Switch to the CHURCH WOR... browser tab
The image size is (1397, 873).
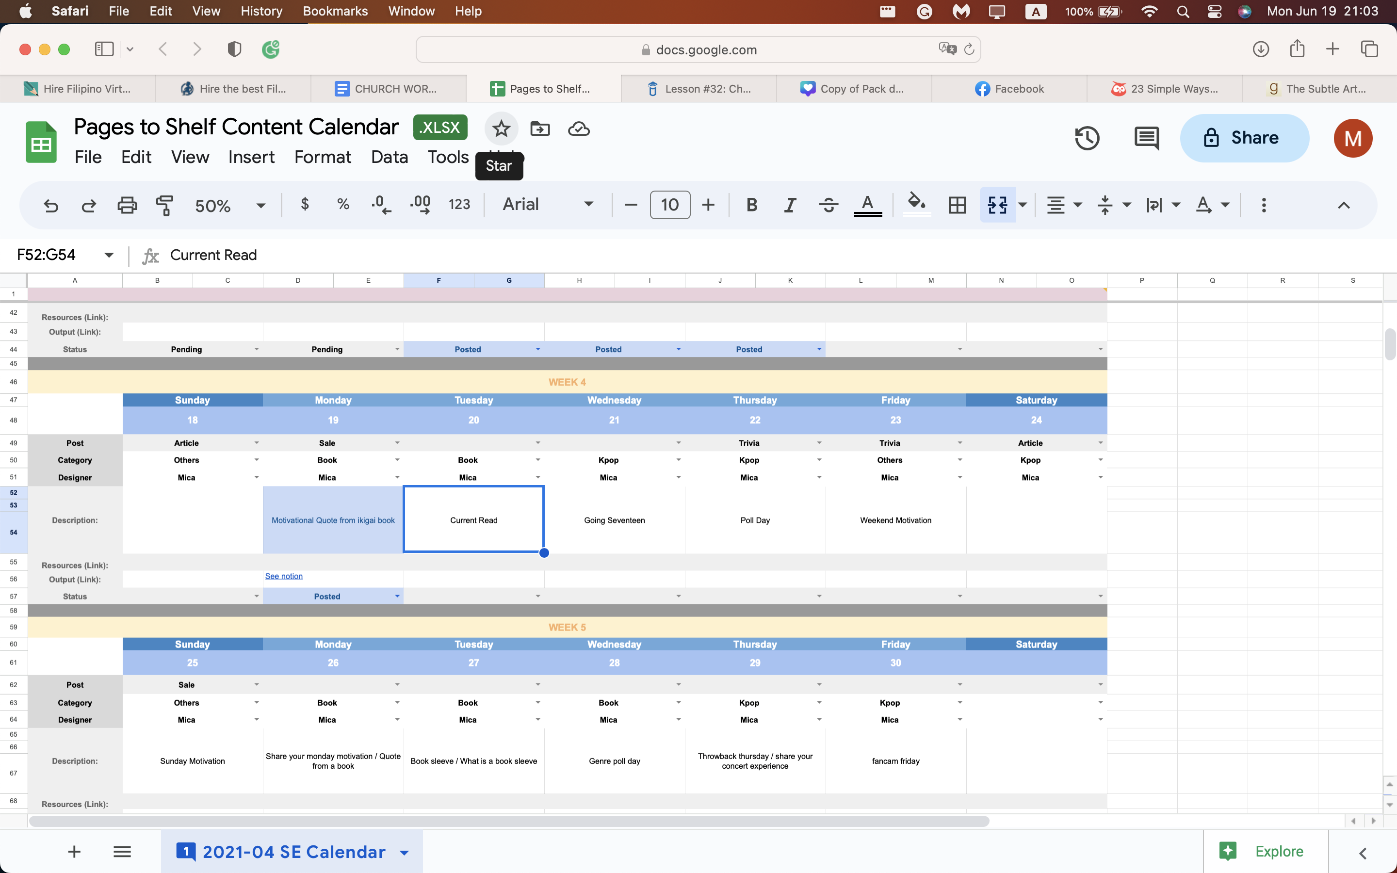point(389,88)
